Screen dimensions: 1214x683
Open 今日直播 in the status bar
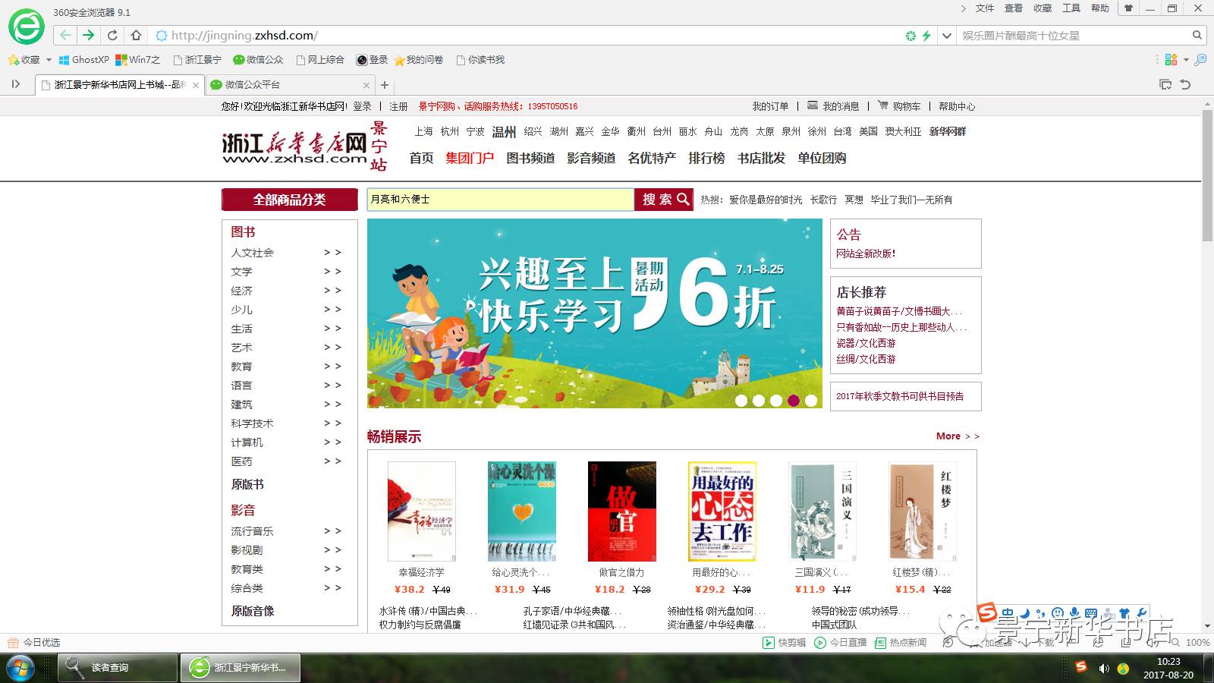[840, 642]
